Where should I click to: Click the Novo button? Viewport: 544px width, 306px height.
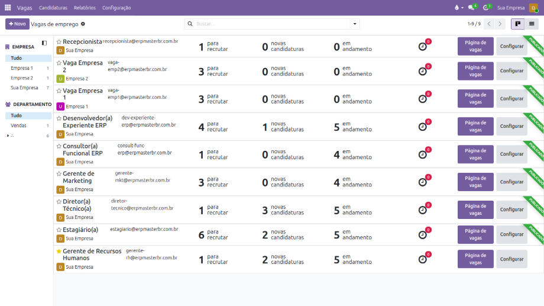click(x=17, y=24)
